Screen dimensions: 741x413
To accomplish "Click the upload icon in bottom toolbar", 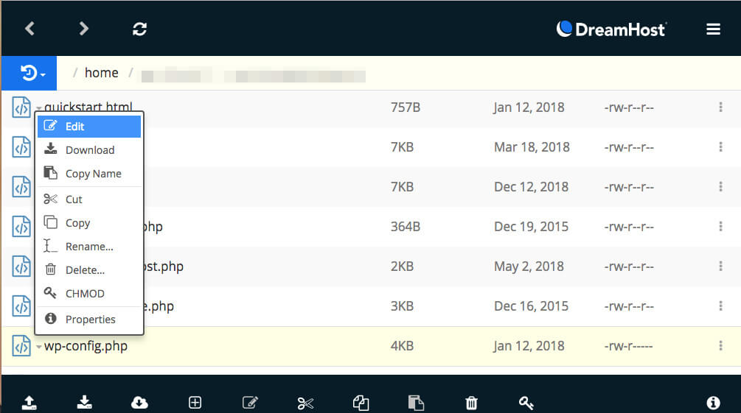I will 29,402.
